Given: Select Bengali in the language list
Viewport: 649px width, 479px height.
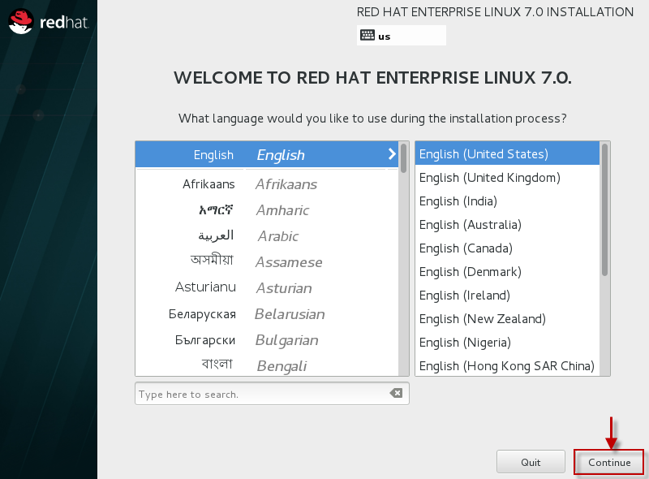Looking at the screenshot, I should (x=267, y=365).
